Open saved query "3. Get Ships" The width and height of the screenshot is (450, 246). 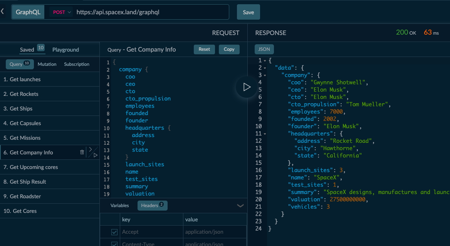tap(50, 109)
